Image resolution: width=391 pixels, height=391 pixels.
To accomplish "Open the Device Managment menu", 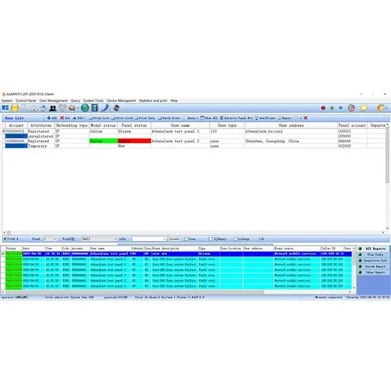I will [x=121, y=100].
